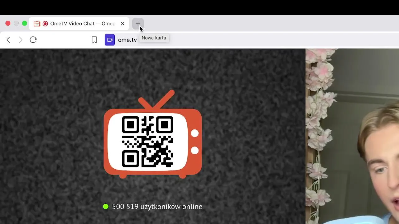Minimize the window with the grey button

pyautogui.click(x=16, y=23)
